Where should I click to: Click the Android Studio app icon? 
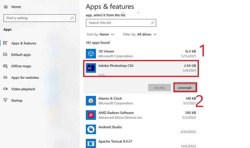click(91, 129)
